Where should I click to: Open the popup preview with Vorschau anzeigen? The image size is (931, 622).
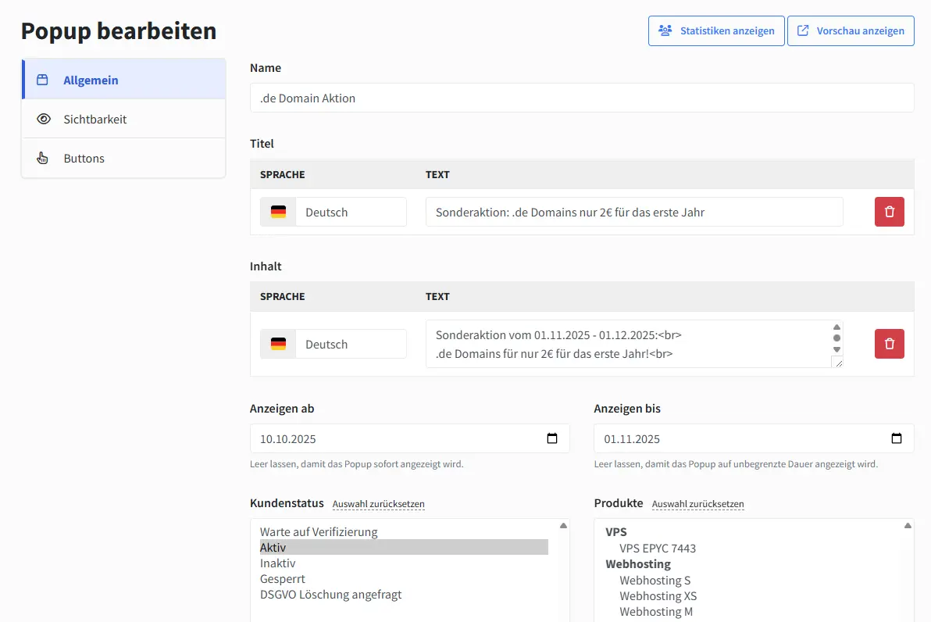click(x=851, y=31)
